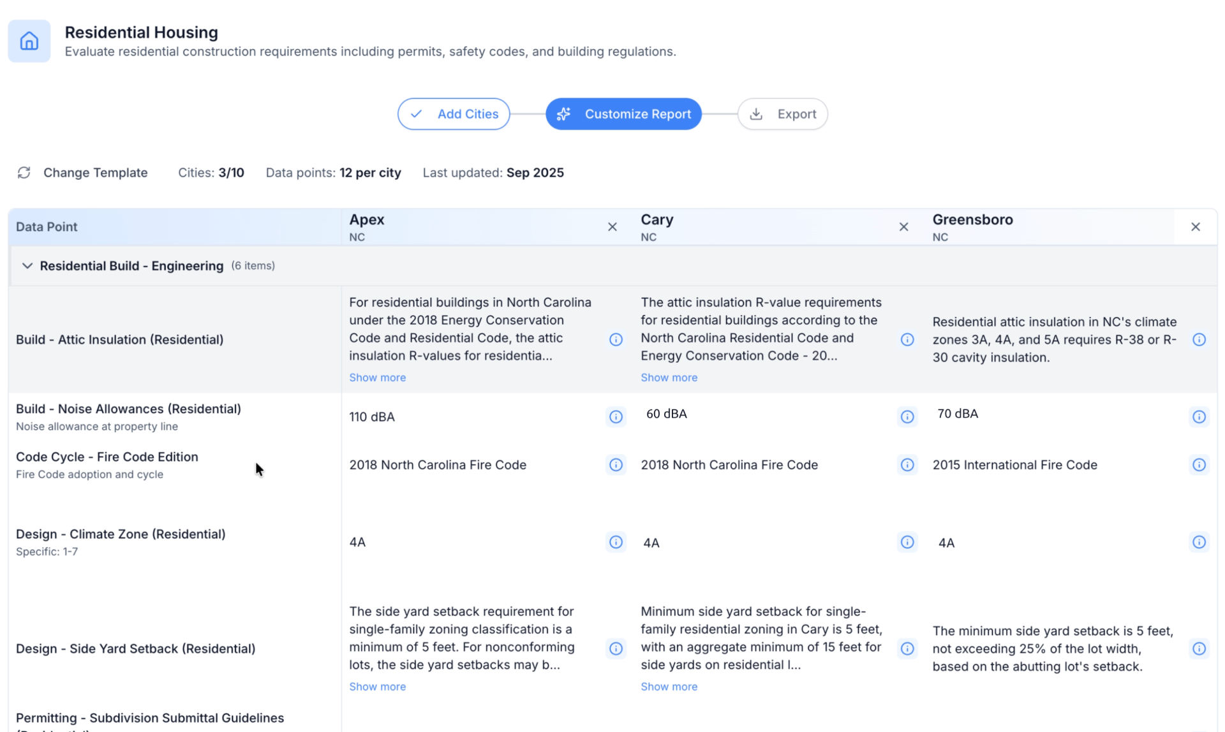Screen dimensions: 1225x732
Task: Collapse the Residential Build - Engineering section
Action: point(27,265)
